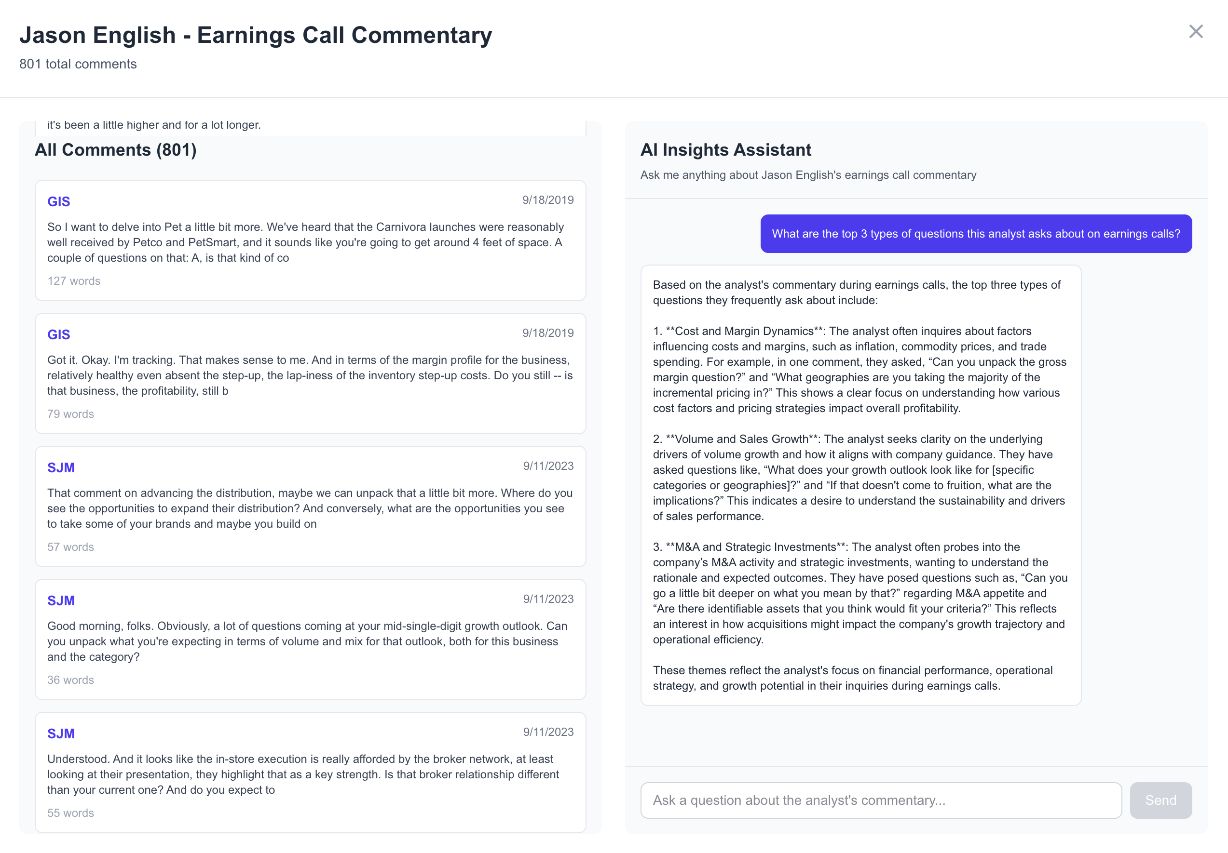Click the "36 words" count label
Screen dimensions: 1228x853
coord(70,680)
